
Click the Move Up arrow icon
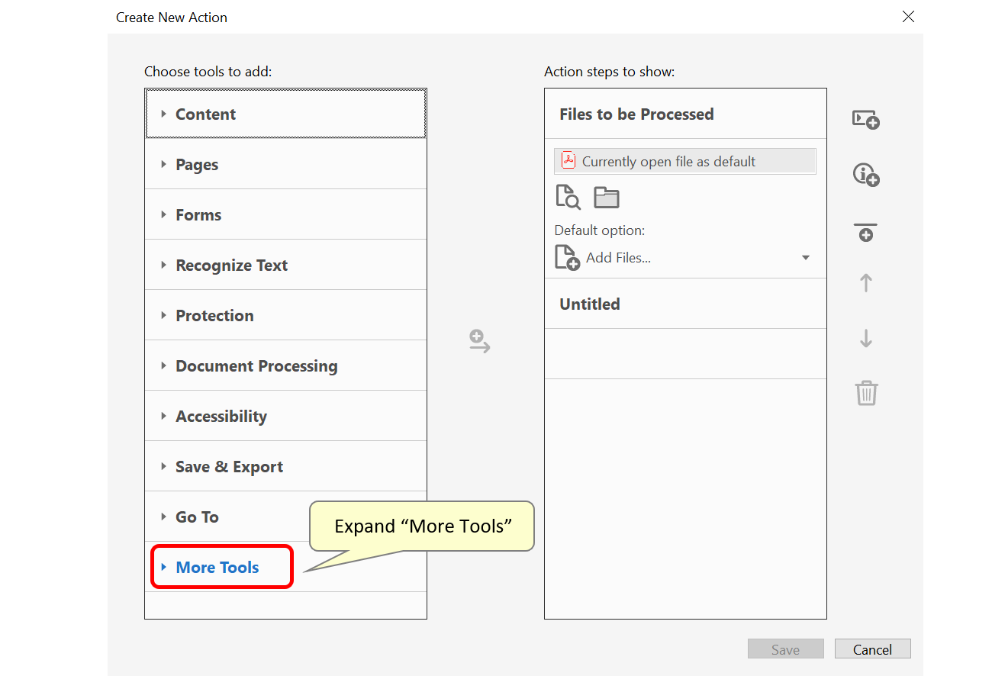click(866, 283)
